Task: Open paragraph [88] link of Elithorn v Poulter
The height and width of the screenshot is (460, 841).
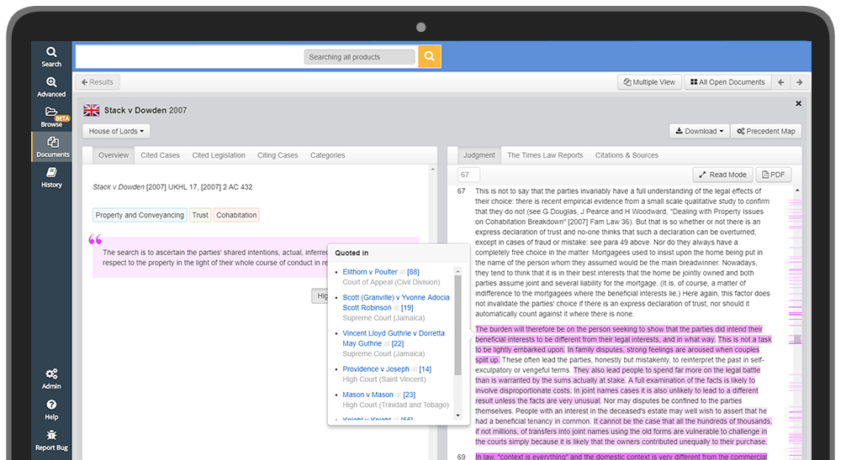Action: click(413, 272)
